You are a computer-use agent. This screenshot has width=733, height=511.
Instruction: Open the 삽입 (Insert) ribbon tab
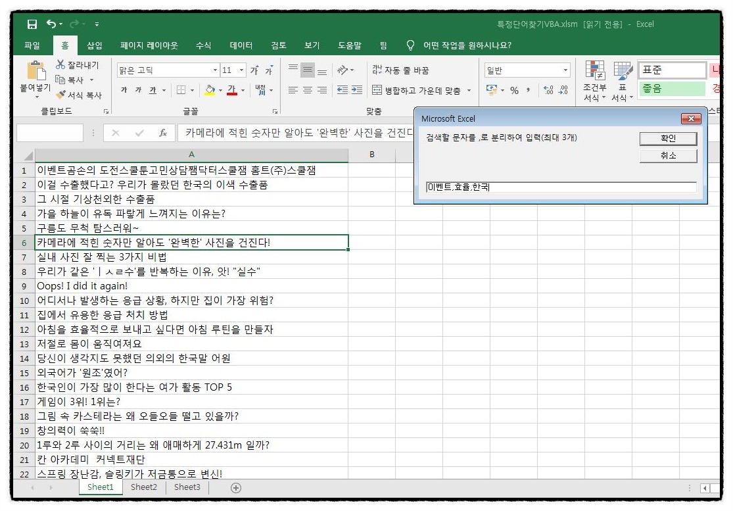[x=95, y=45]
